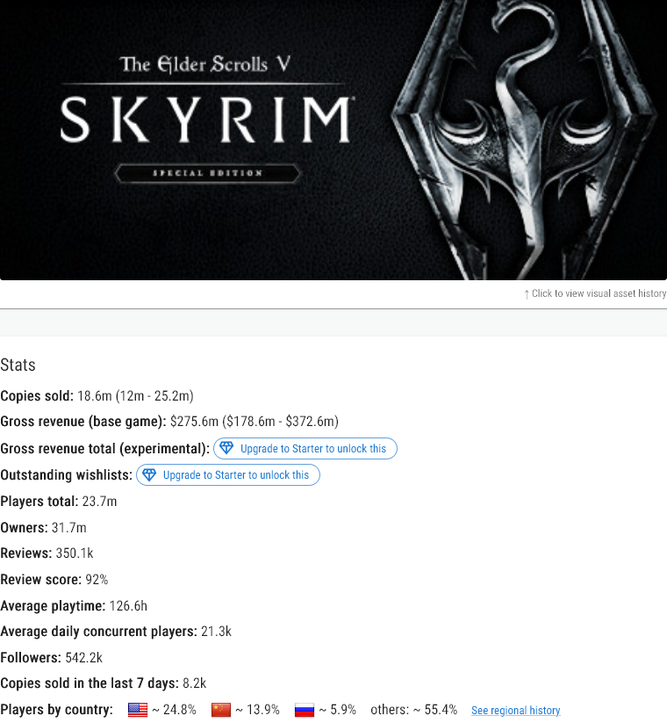The image size is (667, 723).
Task: Click the United States flag icon
Action: [138, 710]
